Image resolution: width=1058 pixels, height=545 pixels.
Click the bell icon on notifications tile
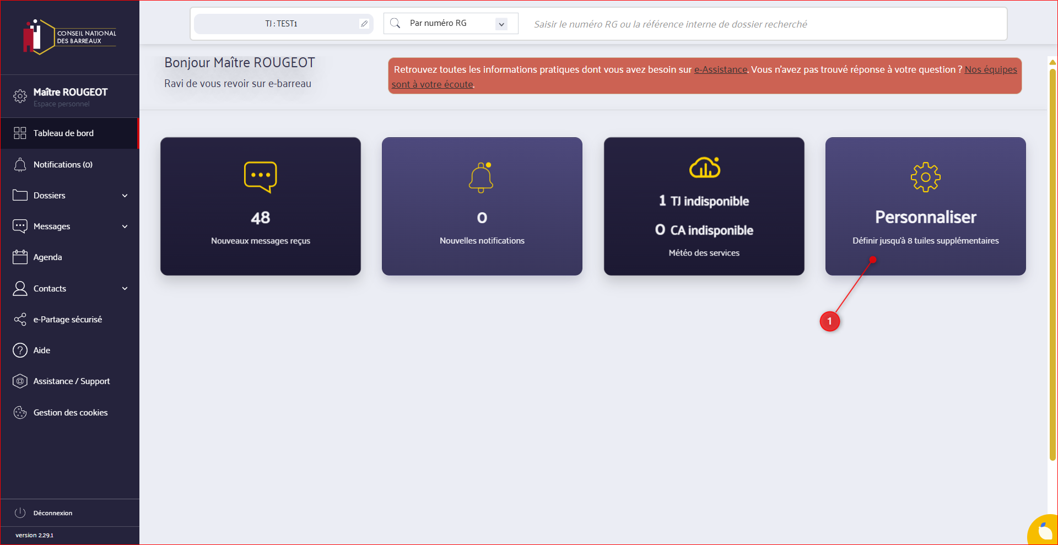tap(481, 177)
